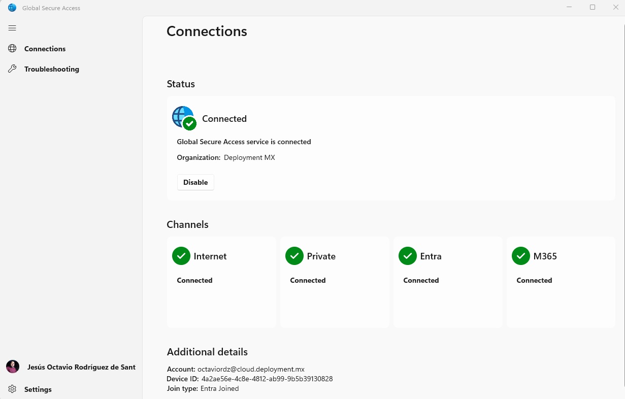Screen dimensions: 625x399
Task: Click the Entra channel green checkmark
Action: [x=408, y=256]
